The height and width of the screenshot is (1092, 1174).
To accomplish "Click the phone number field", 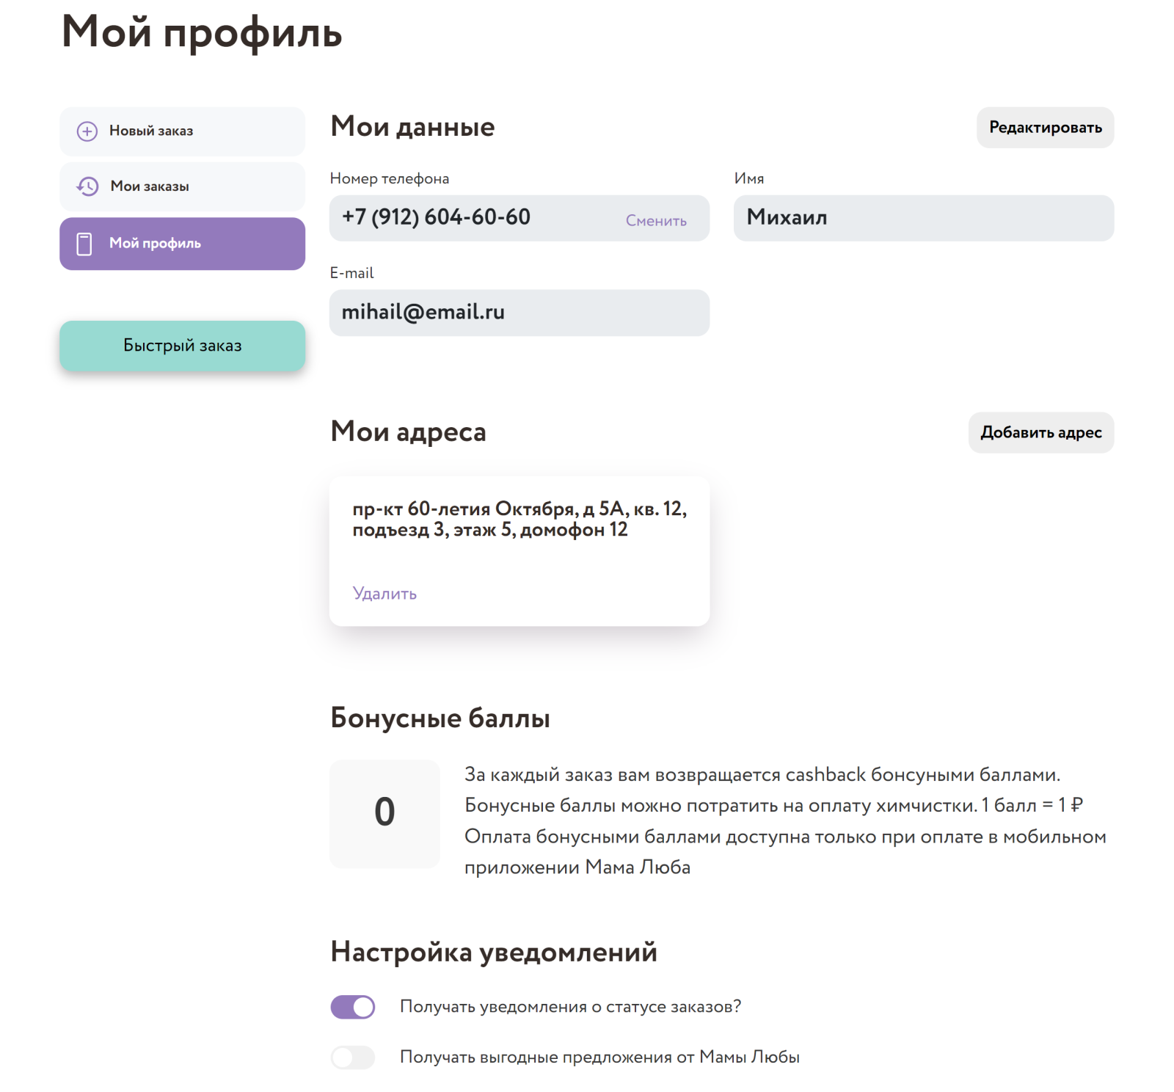I will pyautogui.click(x=519, y=218).
